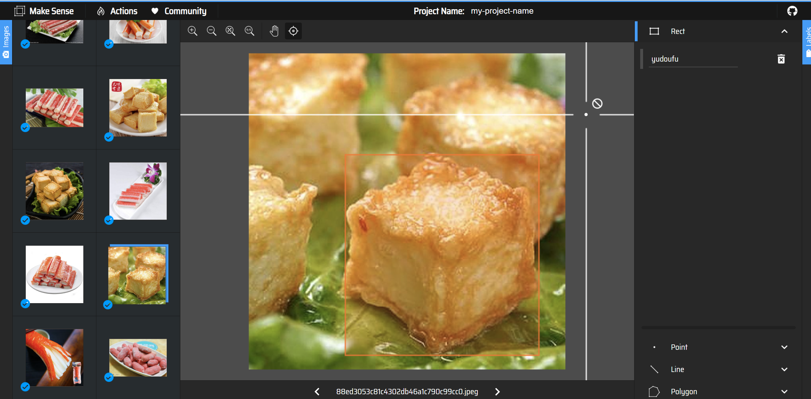Screen dimensions: 811x399
Task: Expand the Polygon tool section
Action: [784, 391]
